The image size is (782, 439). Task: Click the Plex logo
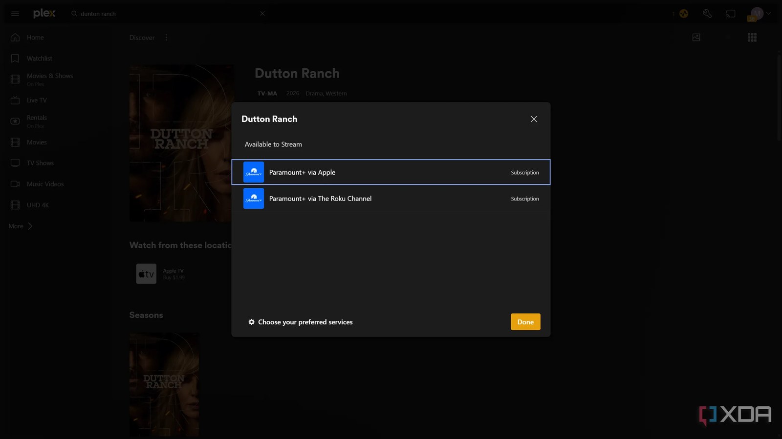tap(44, 14)
